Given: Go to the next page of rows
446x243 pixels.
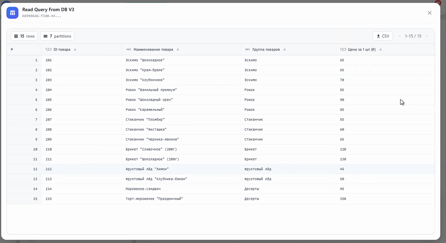Looking at the screenshot, I should [426, 36].
